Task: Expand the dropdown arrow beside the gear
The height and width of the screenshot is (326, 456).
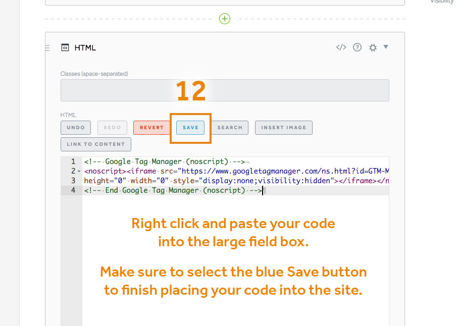Action: pos(386,47)
